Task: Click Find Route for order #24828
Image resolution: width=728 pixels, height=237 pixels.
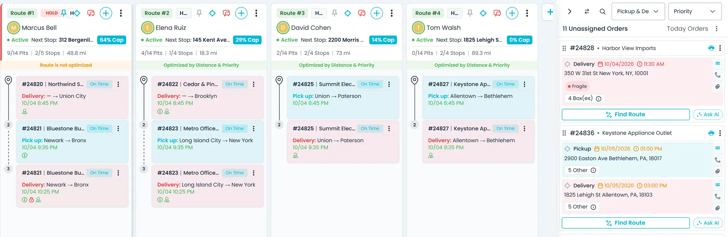Action: pyautogui.click(x=626, y=115)
